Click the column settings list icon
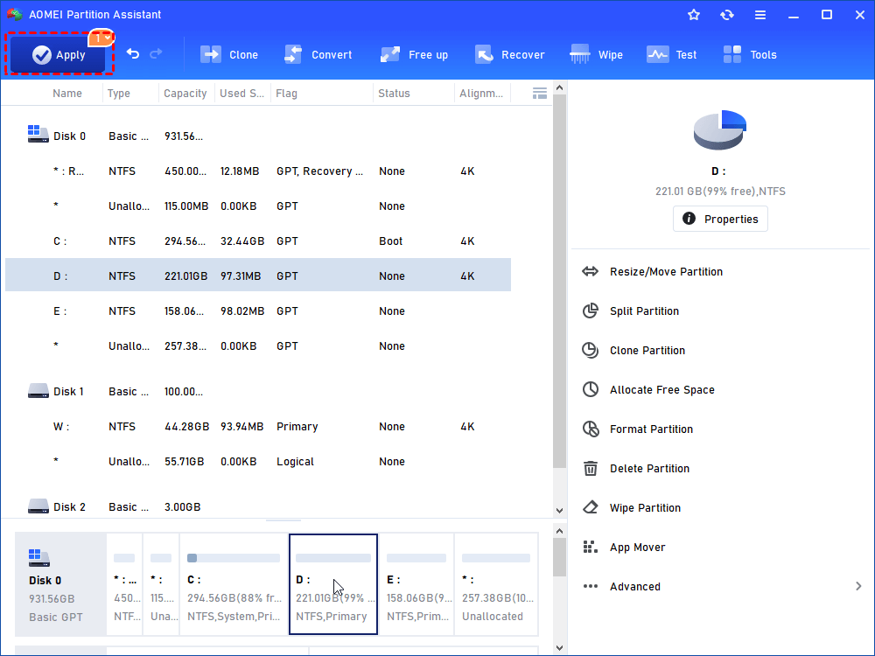The image size is (875, 656). pyautogui.click(x=540, y=94)
